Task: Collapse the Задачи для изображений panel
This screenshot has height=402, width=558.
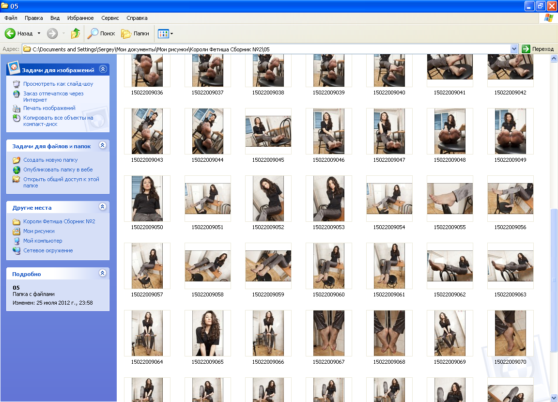Action: click(103, 69)
